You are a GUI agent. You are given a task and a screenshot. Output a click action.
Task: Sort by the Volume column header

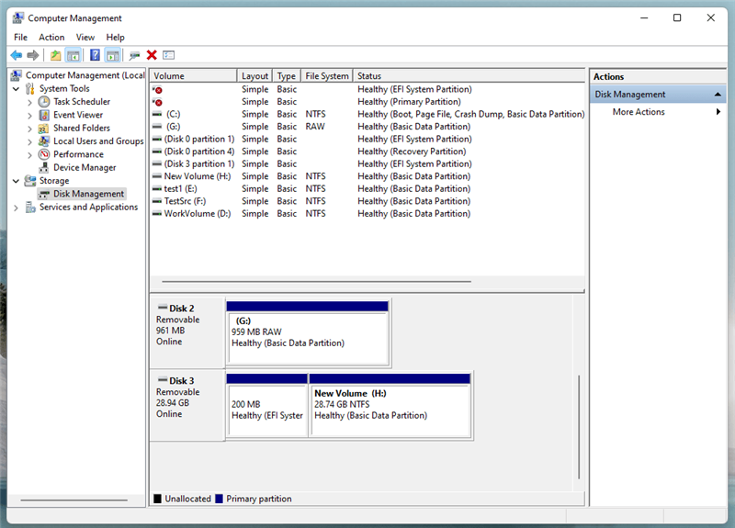pyautogui.click(x=193, y=76)
